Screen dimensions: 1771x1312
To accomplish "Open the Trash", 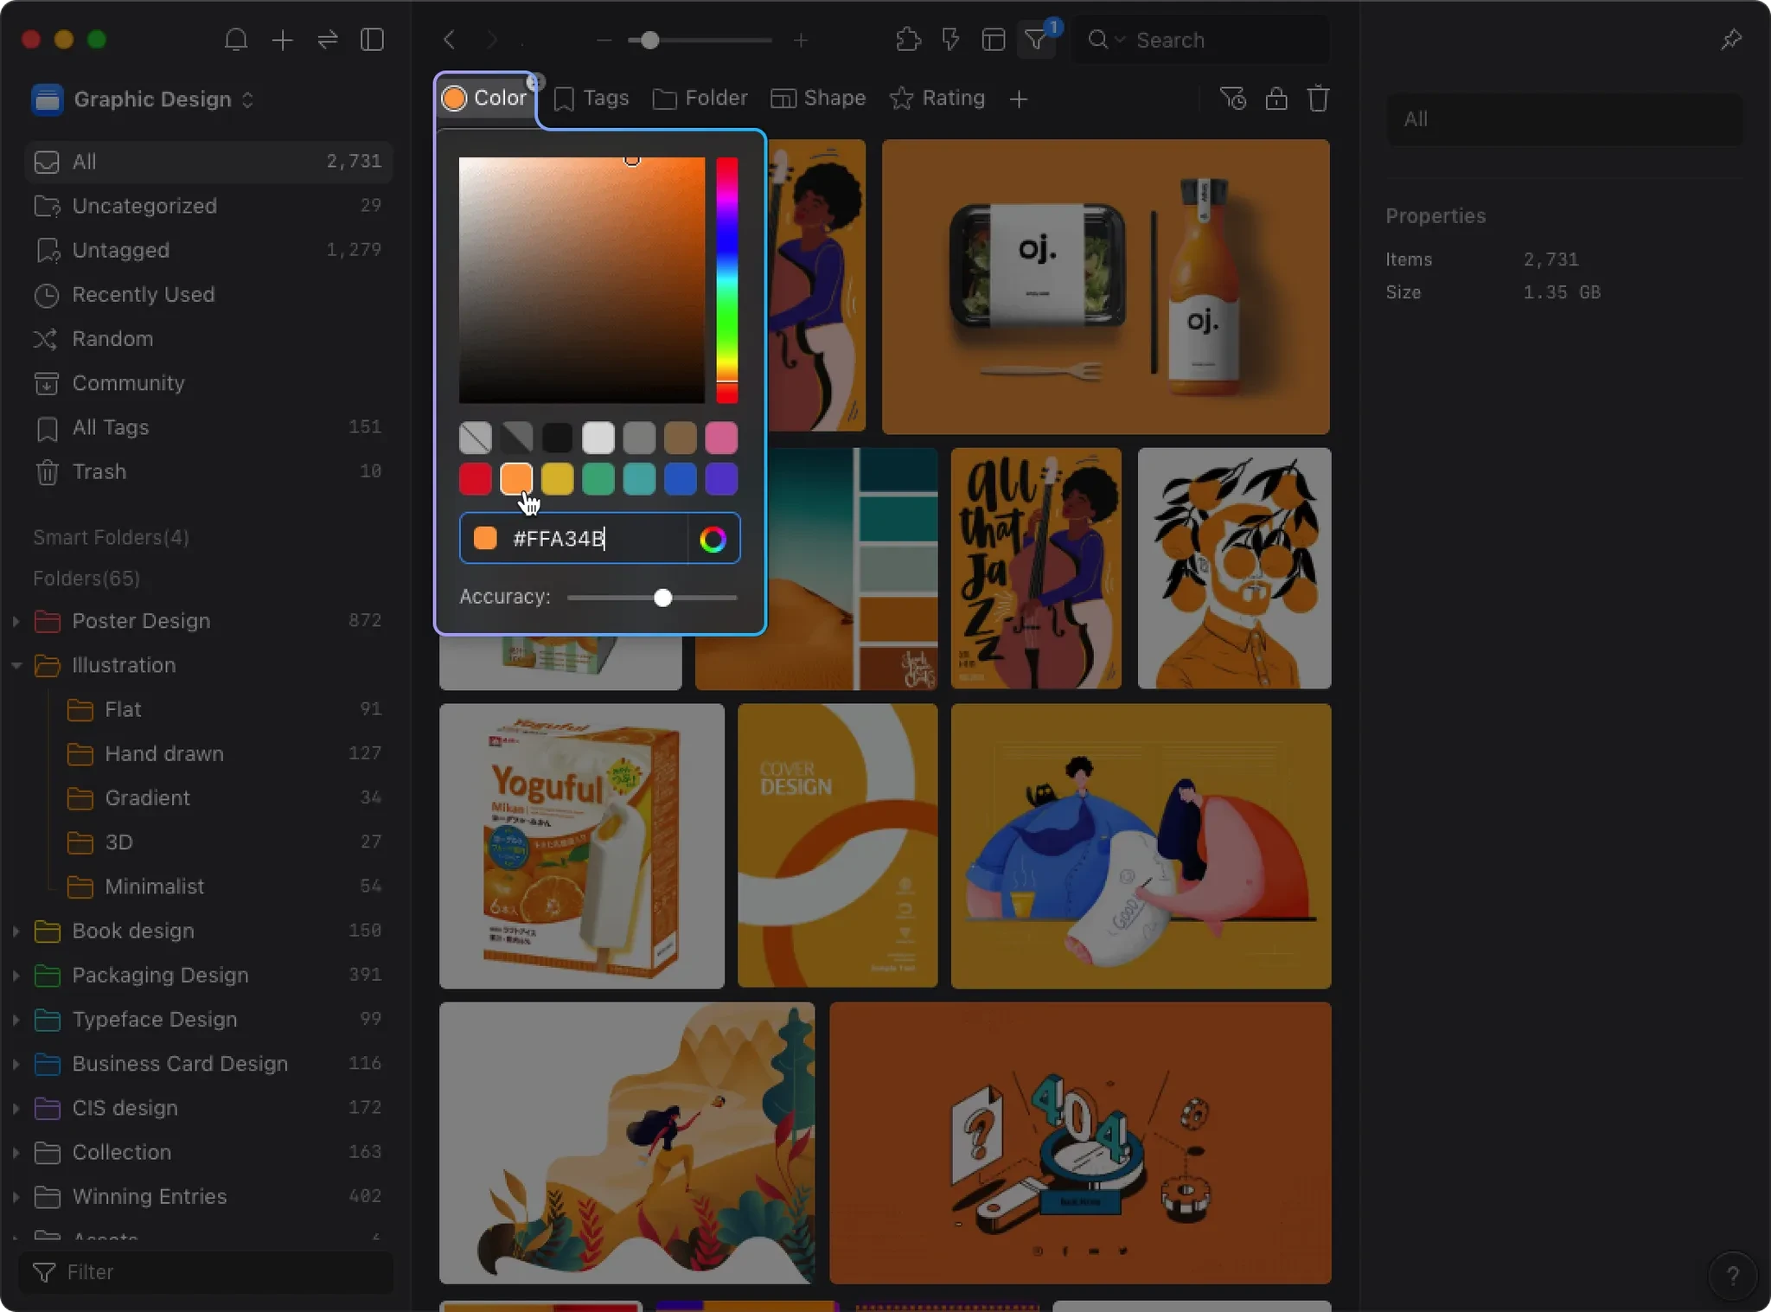I will [208, 472].
